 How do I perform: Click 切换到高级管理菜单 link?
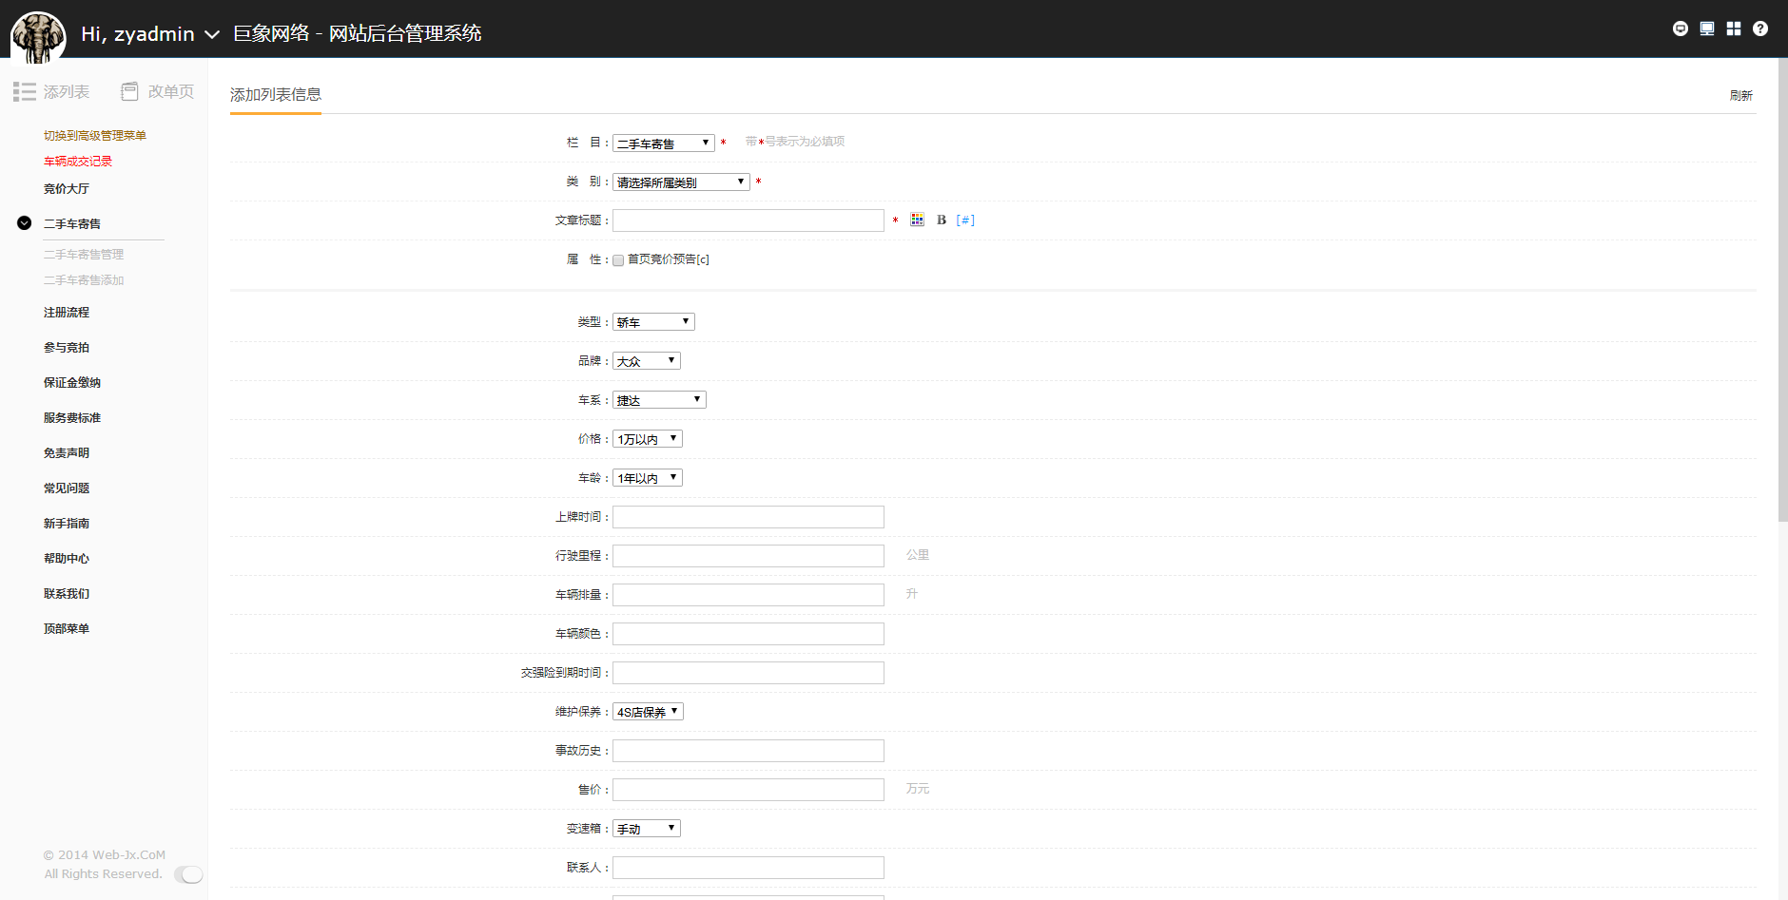pyautogui.click(x=95, y=136)
